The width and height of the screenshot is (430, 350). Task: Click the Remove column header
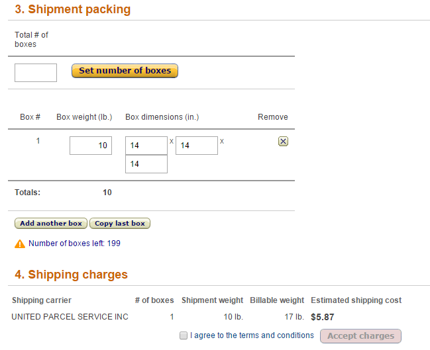coord(273,117)
